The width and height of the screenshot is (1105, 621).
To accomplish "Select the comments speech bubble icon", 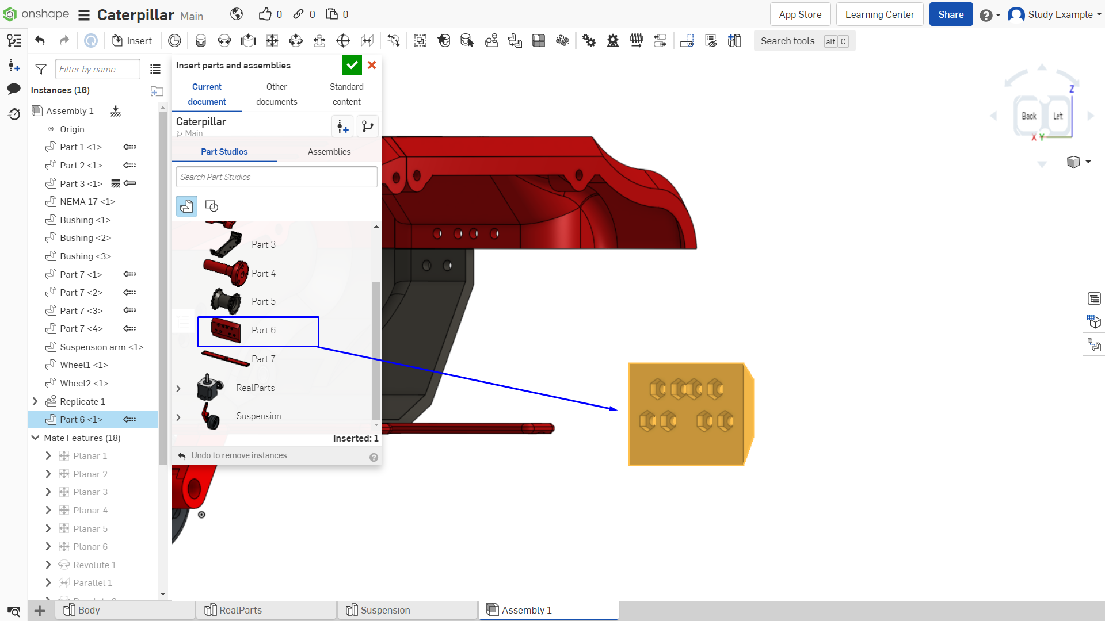I will (x=14, y=89).
